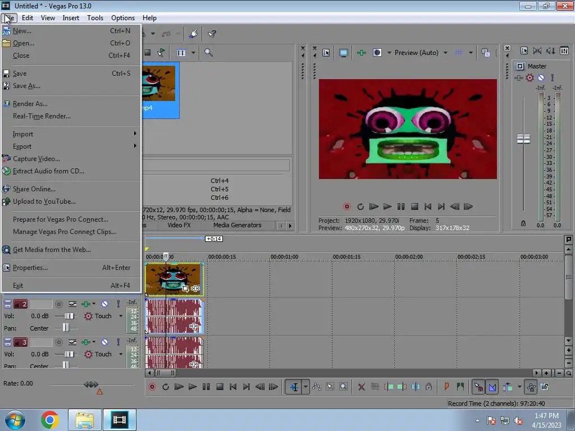
Task: Mute audio track 3
Action: point(104,342)
